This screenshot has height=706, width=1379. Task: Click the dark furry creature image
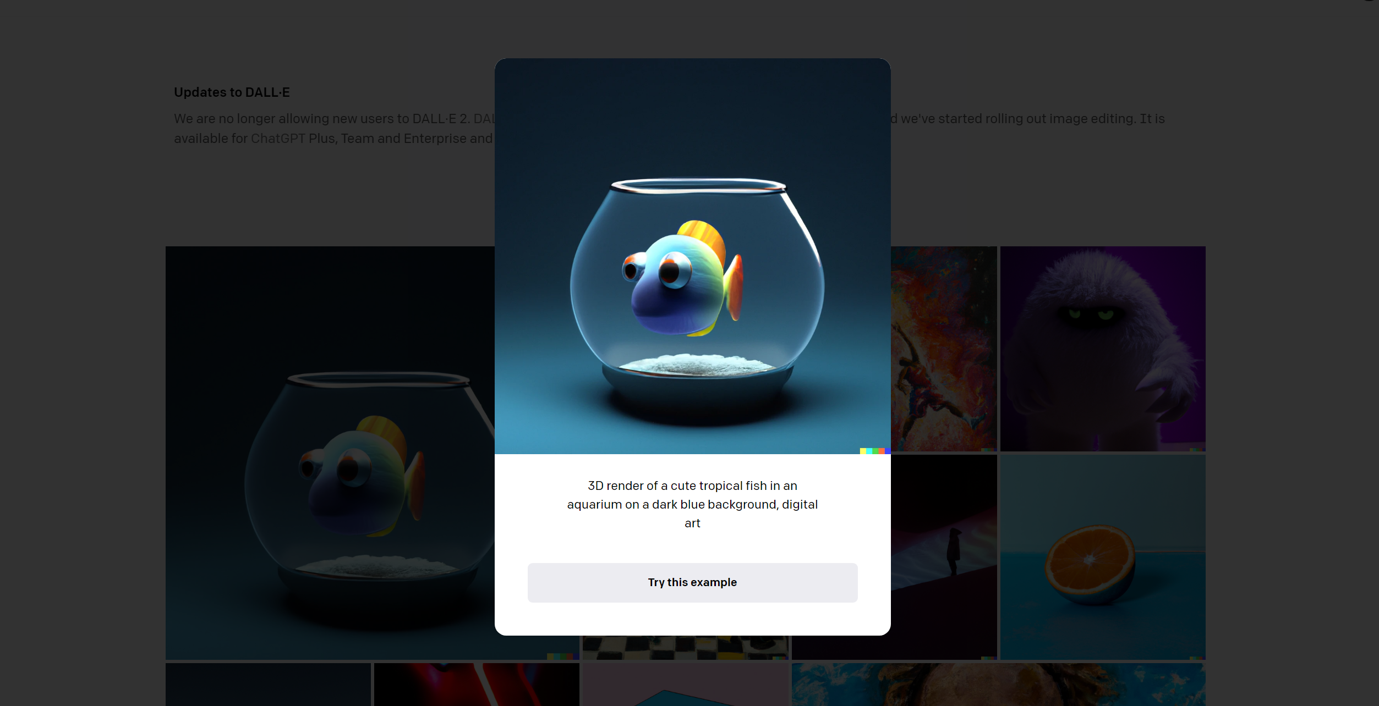click(1102, 349)
